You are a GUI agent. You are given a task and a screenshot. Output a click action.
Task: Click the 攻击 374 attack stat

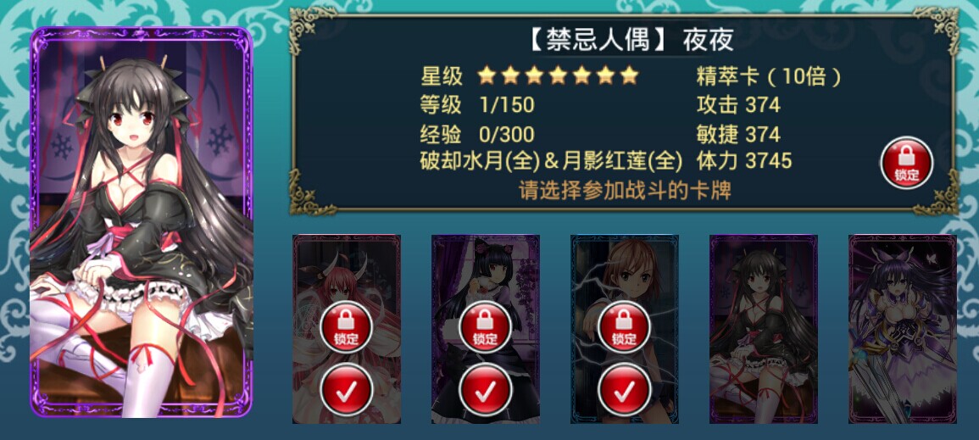coord(738,105)
